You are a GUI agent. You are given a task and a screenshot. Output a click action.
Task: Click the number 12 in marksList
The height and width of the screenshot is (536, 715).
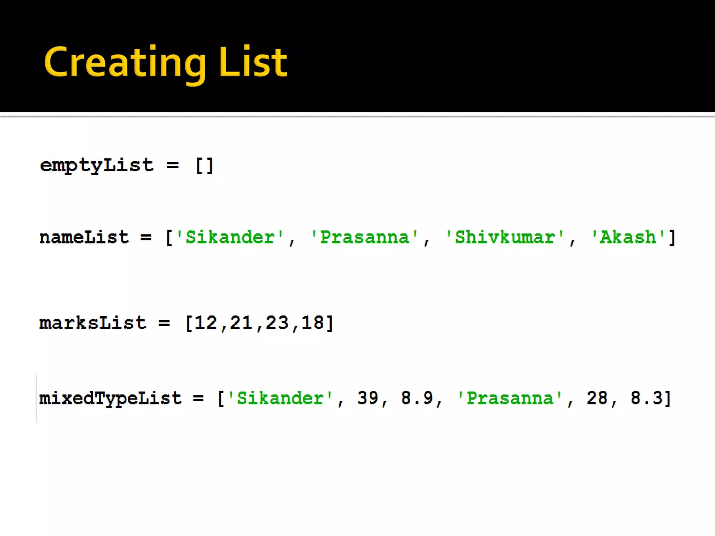206,323
